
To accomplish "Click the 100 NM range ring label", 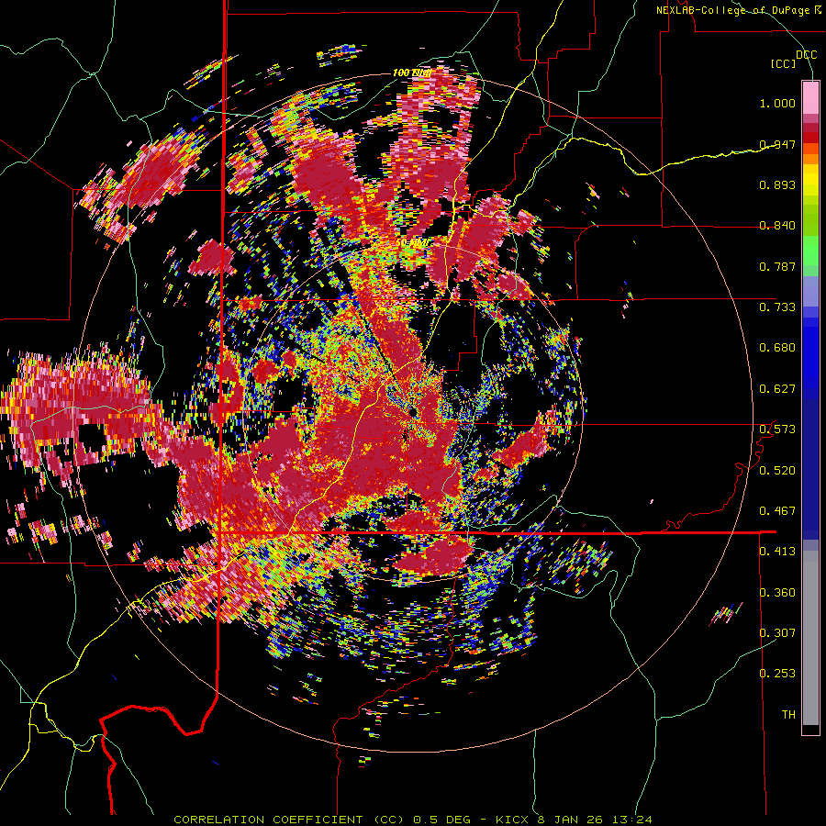I will (x=412, y=73).
